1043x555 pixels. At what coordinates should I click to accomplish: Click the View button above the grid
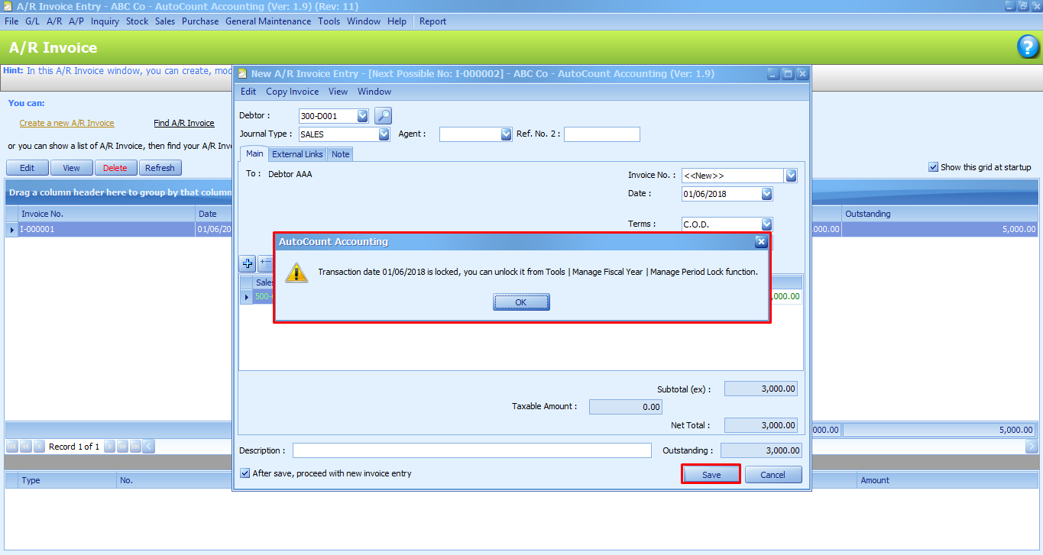71,168
